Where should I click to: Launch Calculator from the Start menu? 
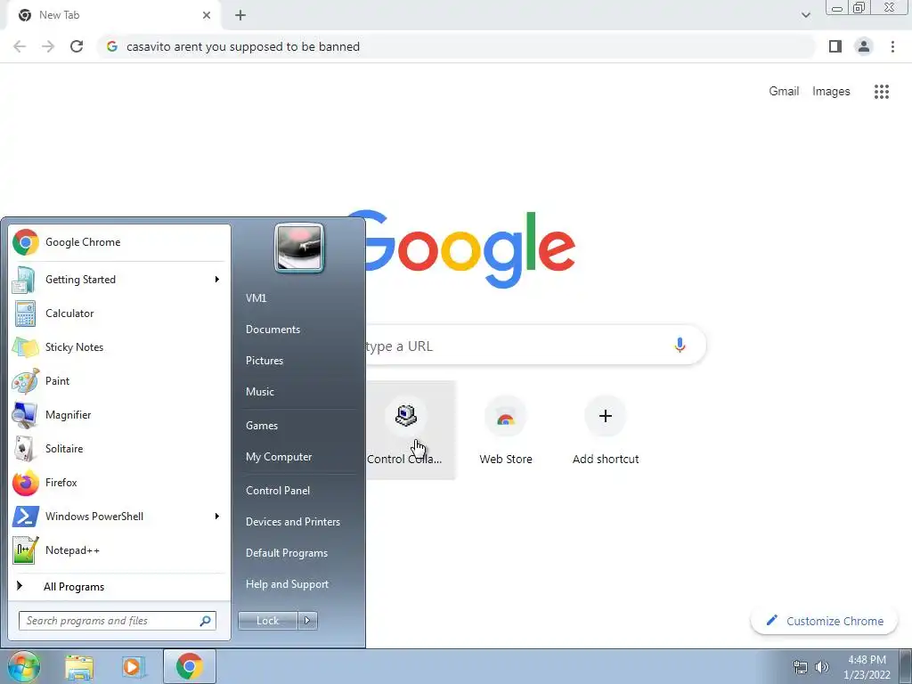(x=118, y=313)
